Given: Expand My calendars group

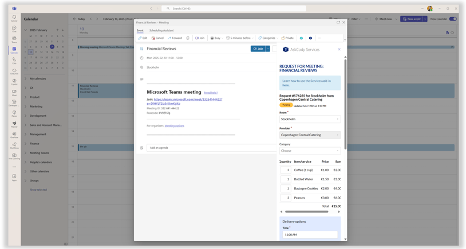Looking at the screenshot, I should tap(25, 78).
